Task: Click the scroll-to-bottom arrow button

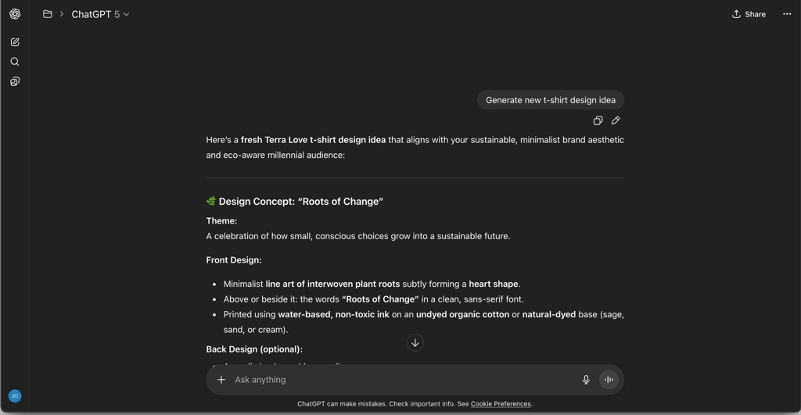Action: click(415, 342)
